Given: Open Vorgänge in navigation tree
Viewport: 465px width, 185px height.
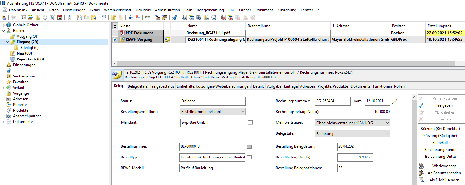Looking at the screenshot, I should click(x=21, y=93).
